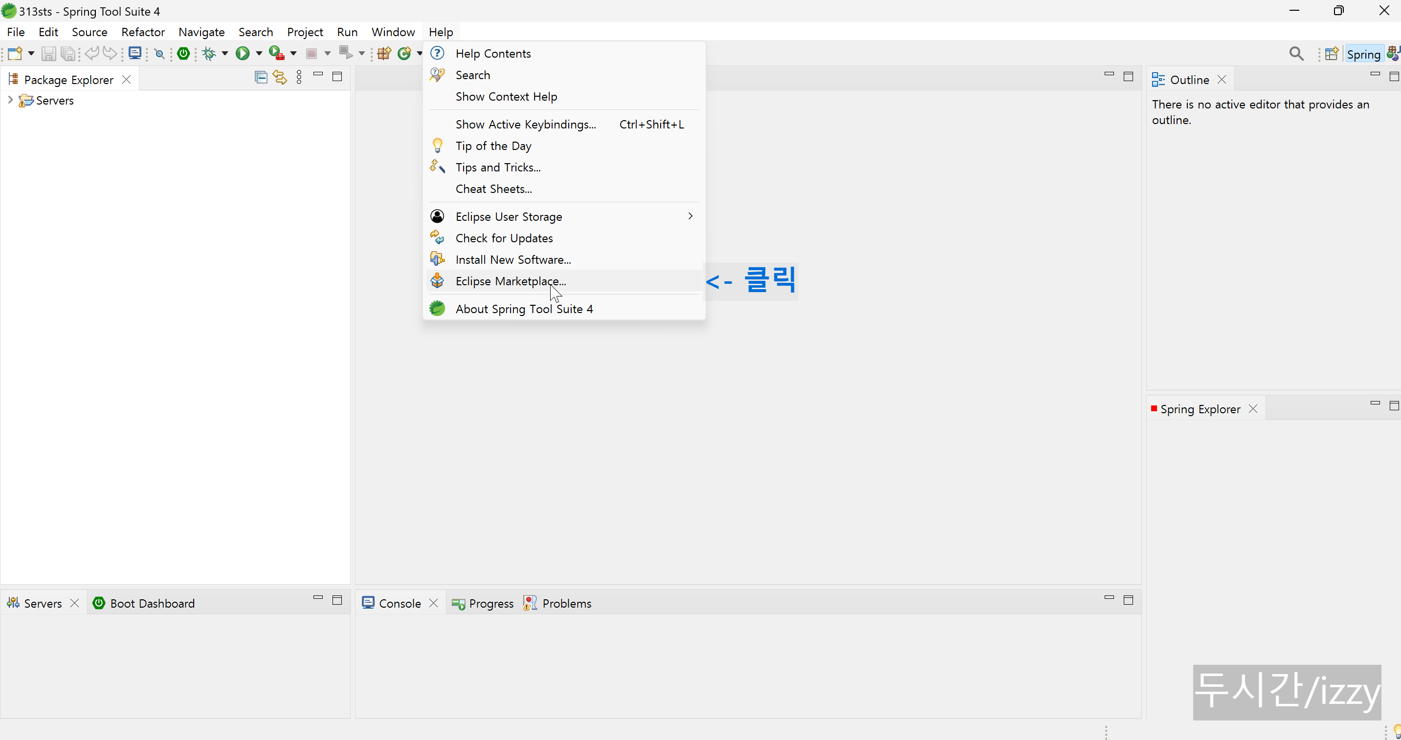Collapse All in Package Explorer
Viewport: 1401px width, 740px height.
click(x=261, y=77)
